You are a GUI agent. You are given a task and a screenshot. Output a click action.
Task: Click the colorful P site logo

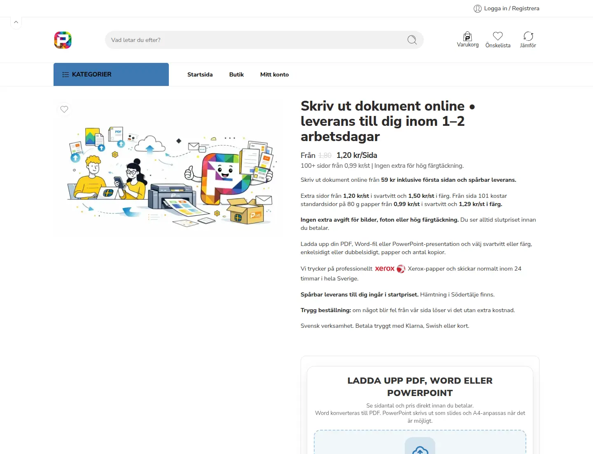point(63,40)
